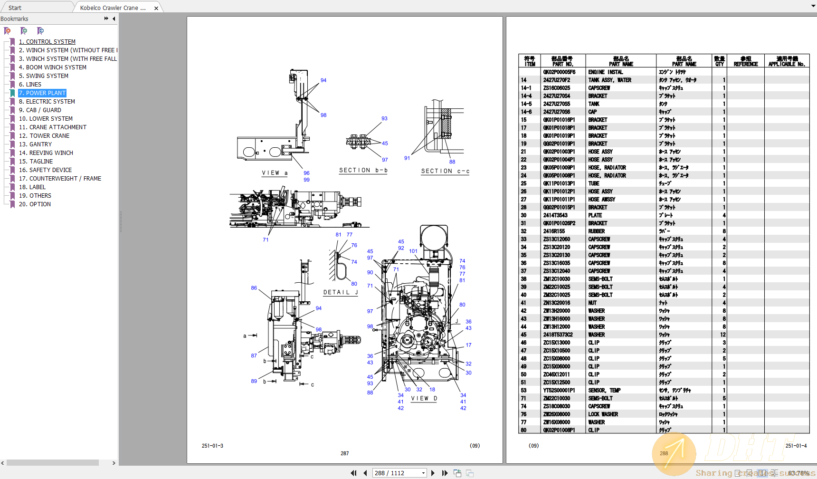Click the greyed-out next view icon
Viewport: 817px width, 479px height.
coord(470,473)
